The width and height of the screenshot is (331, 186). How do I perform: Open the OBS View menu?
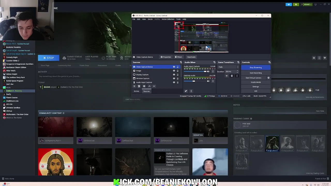point(144,19)
